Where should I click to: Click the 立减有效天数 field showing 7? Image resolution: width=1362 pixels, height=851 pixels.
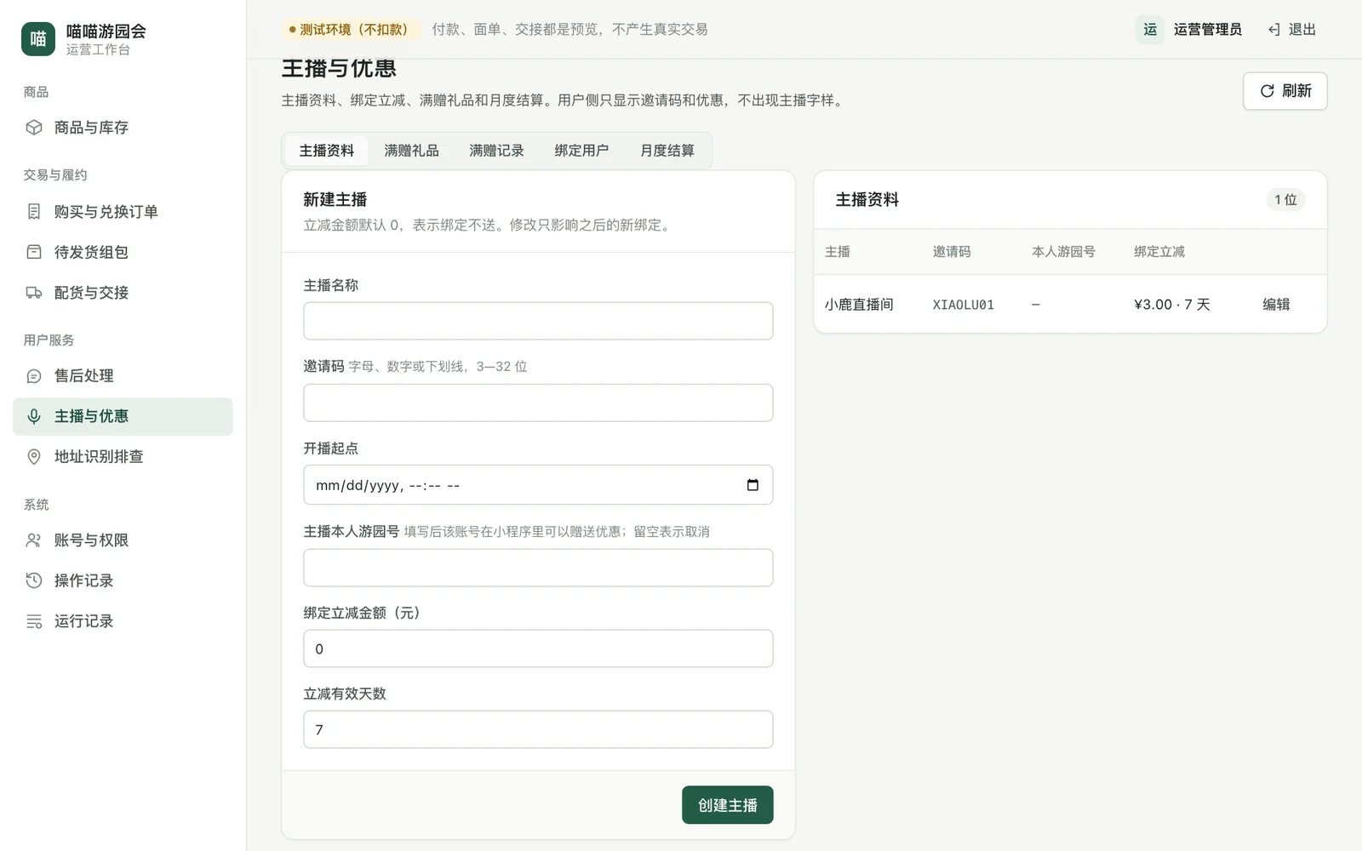point(538,729)
